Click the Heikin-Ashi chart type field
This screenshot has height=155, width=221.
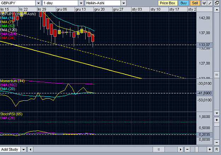pos(103,3)
